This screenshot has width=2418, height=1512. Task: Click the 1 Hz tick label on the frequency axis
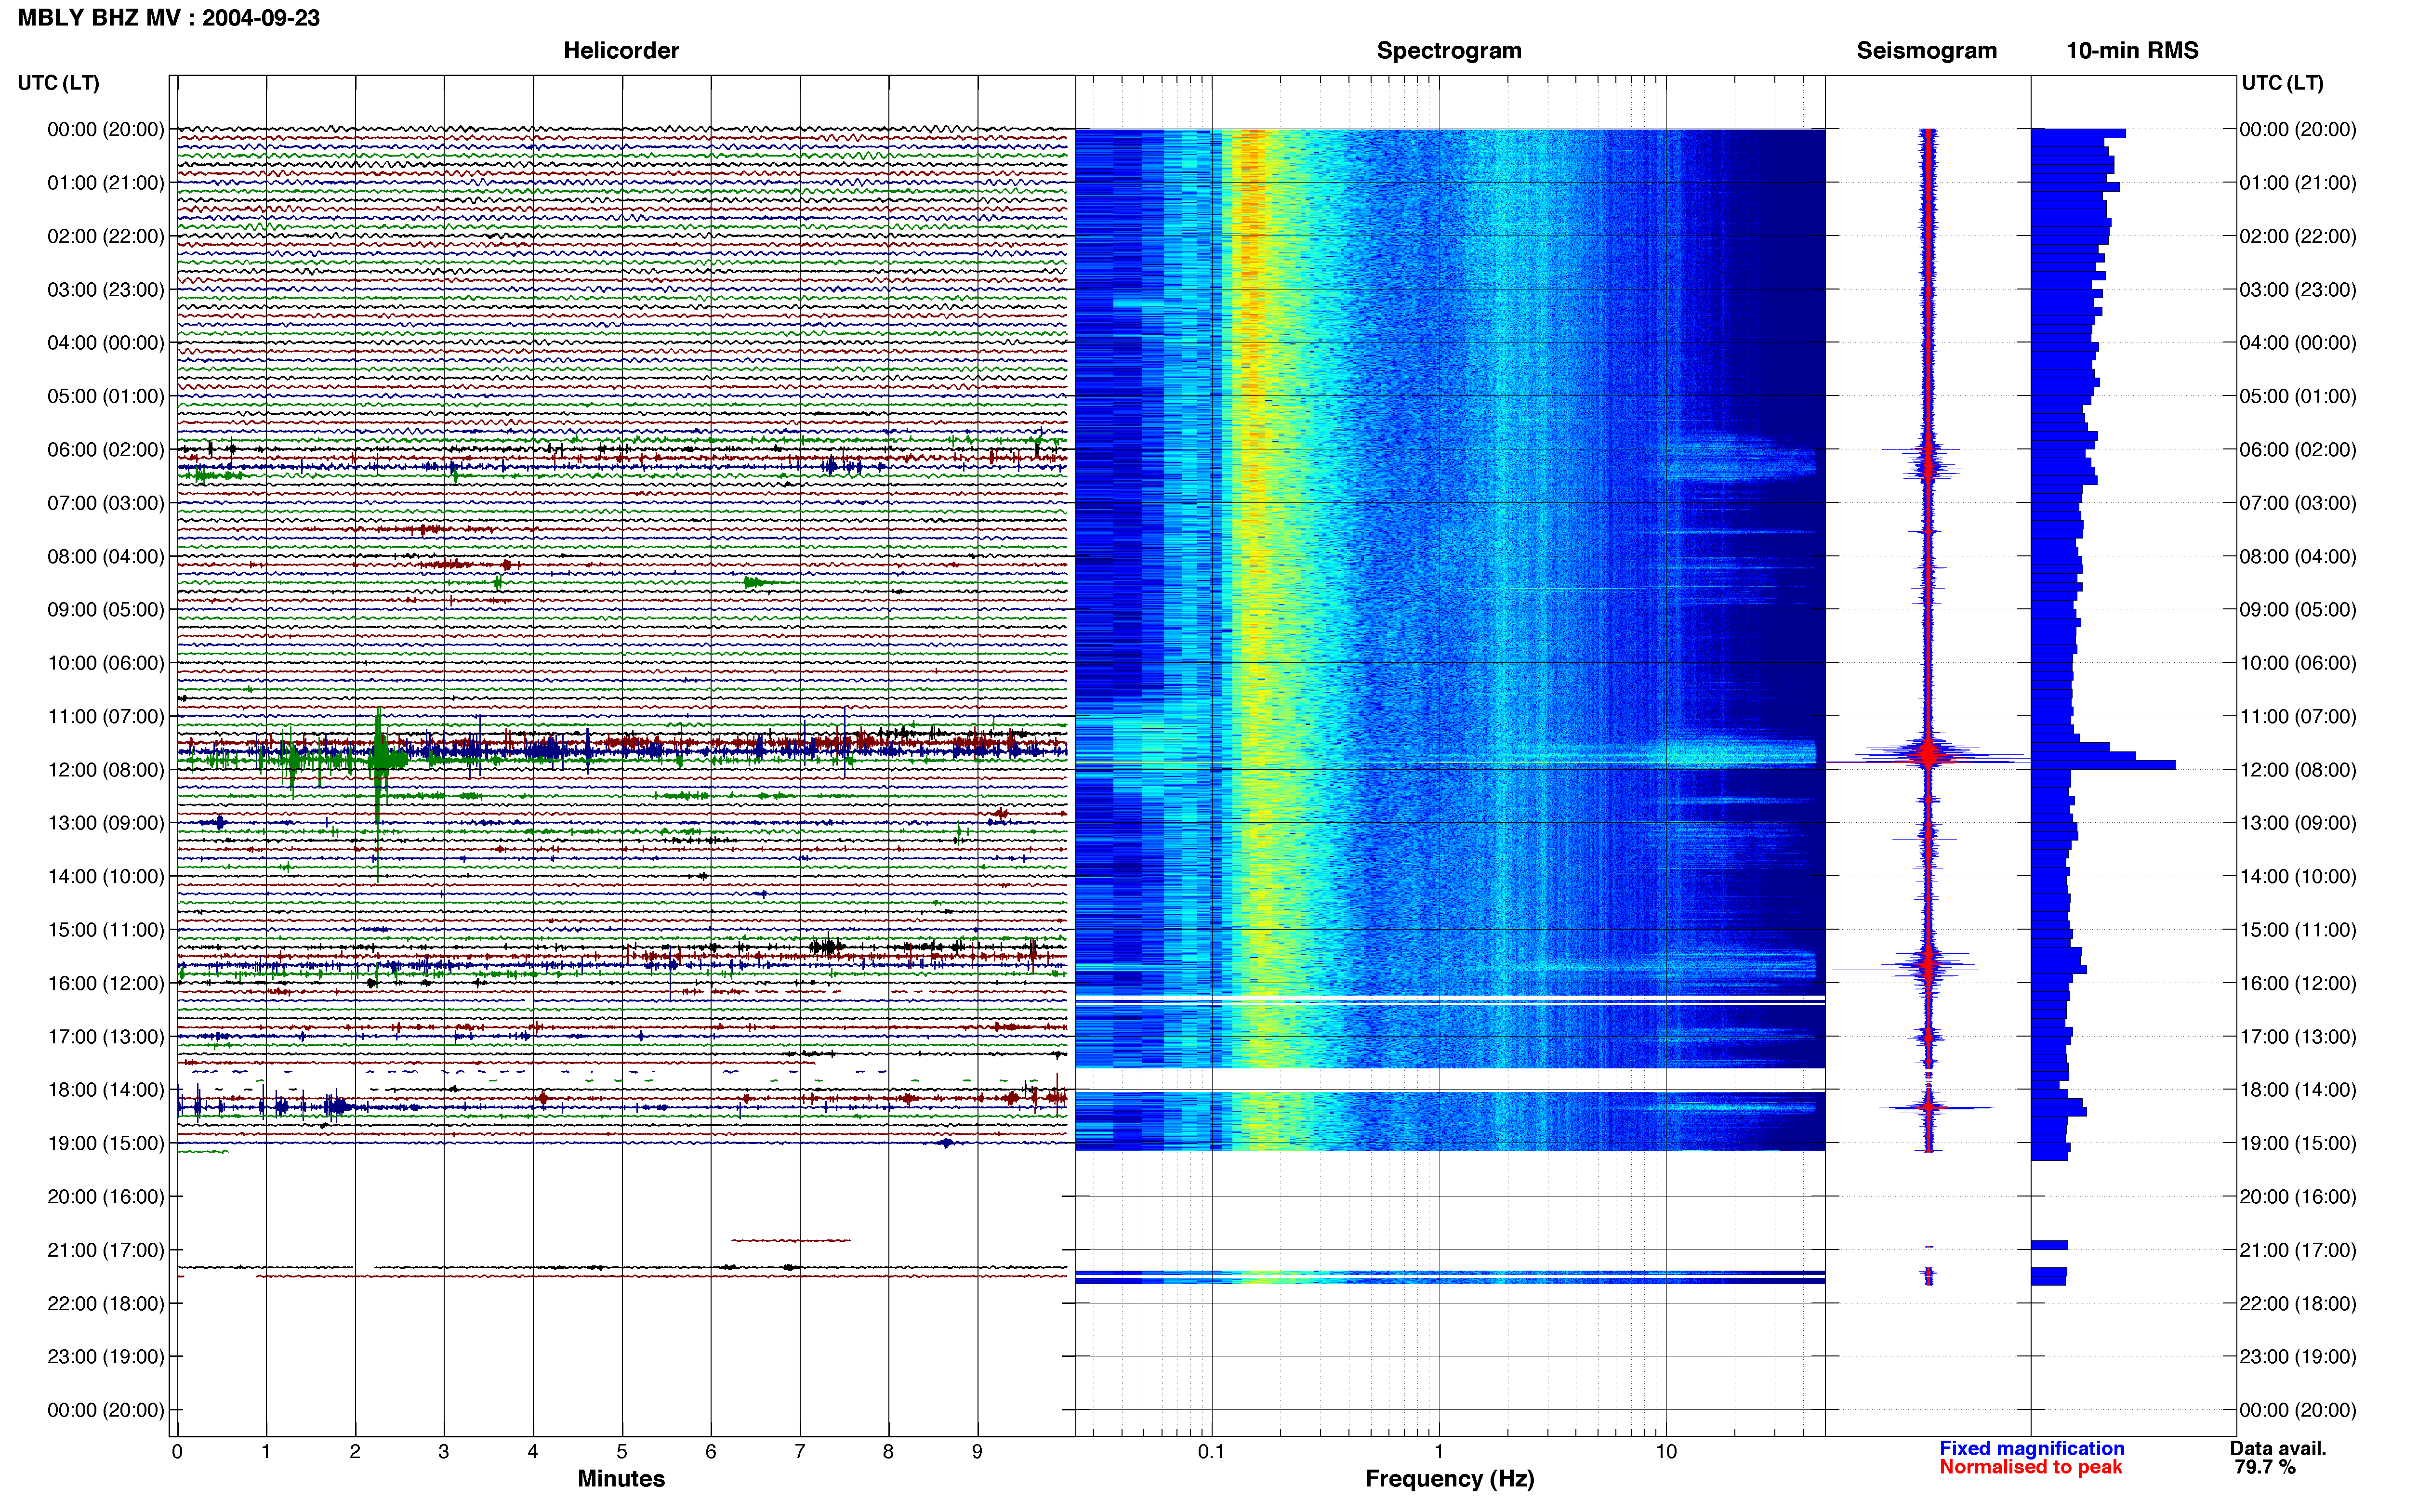pyautogui.click(x=1439, y=1451)
